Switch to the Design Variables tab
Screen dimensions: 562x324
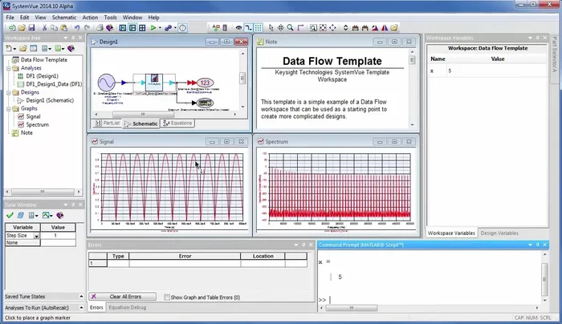pyautogui.click(x=499, y=233)
